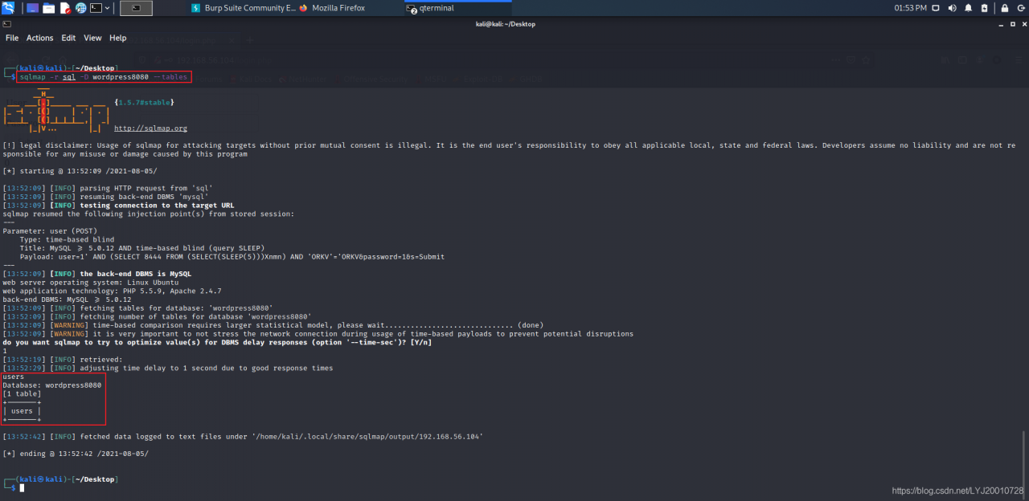This screenshot has width=1029, height=501.
Task: Click 'fetching number of tables' line
Action: tap(157, 316)
